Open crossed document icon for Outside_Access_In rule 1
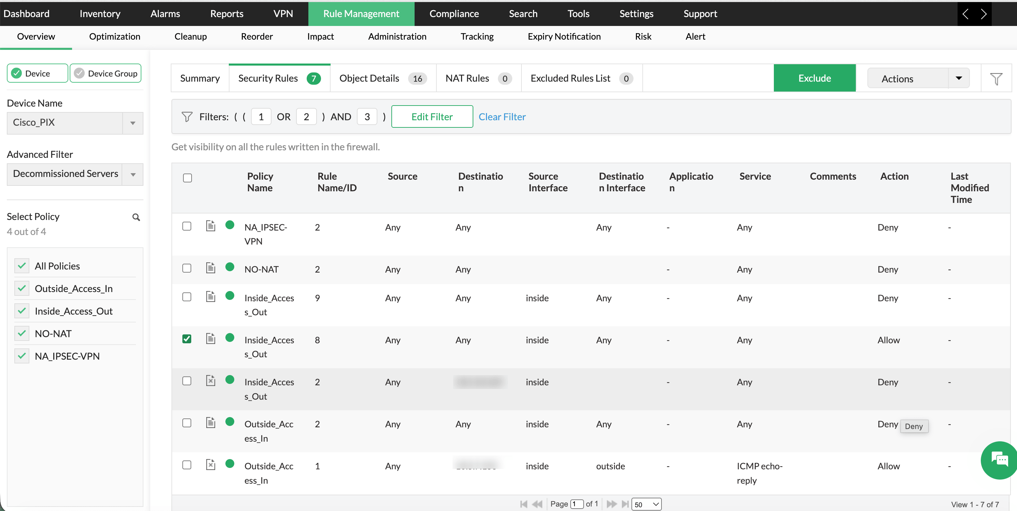The height and width of the screenshot is (511, 1017). point(211,465)
